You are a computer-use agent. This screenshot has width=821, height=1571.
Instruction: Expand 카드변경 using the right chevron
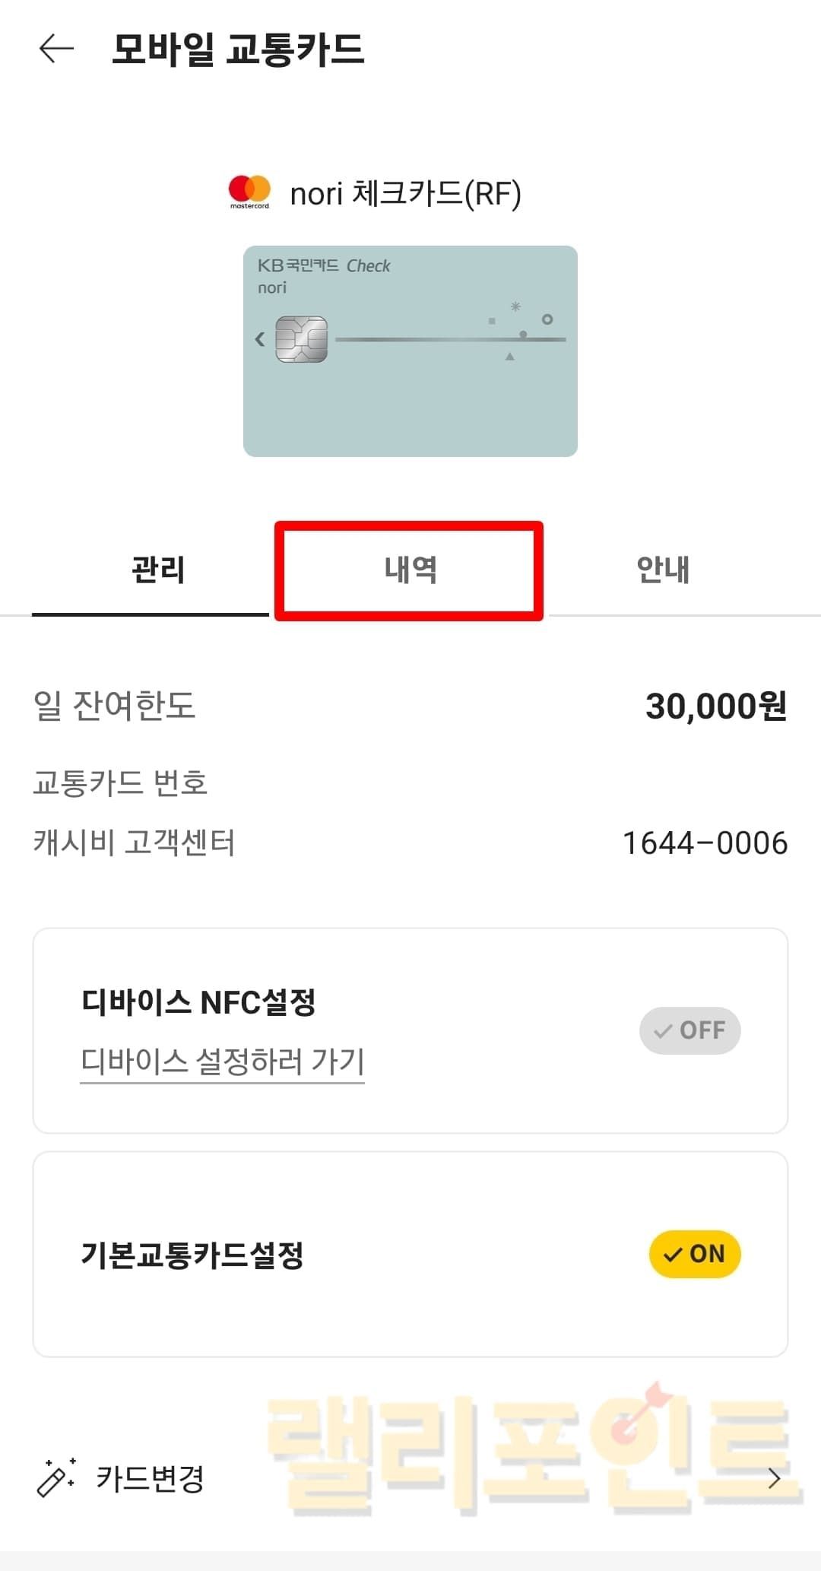click(774, 1478)
